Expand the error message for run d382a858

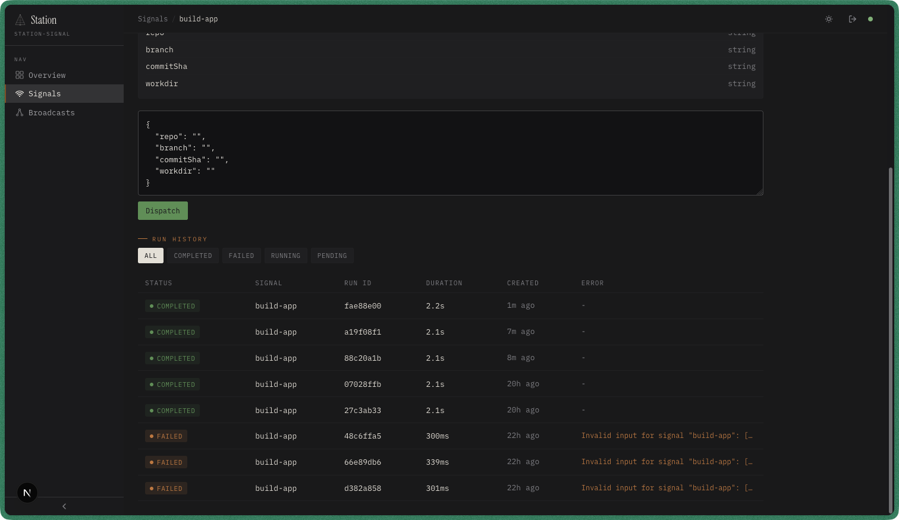(x=667, y=488)
